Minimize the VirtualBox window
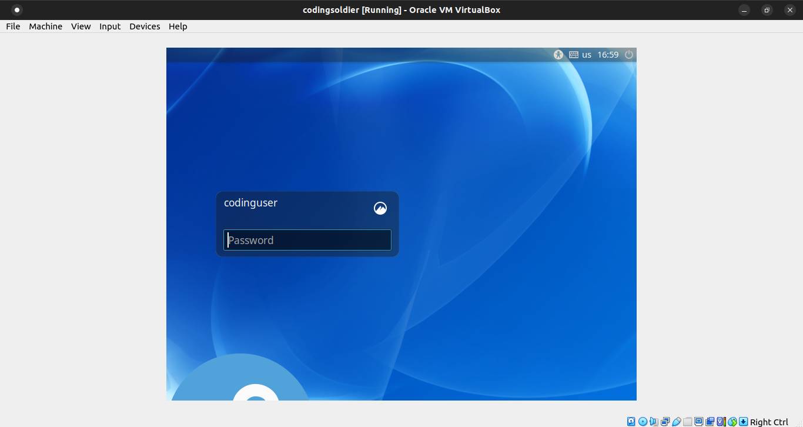Viewport: 803px width, 427px height. (x=745, y=10)
